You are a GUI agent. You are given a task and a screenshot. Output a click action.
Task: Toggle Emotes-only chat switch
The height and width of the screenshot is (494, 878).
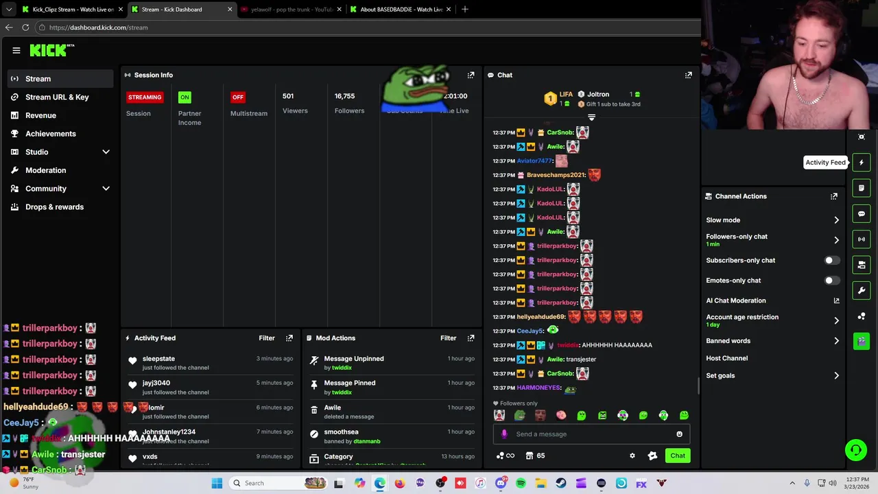point(831,281)
